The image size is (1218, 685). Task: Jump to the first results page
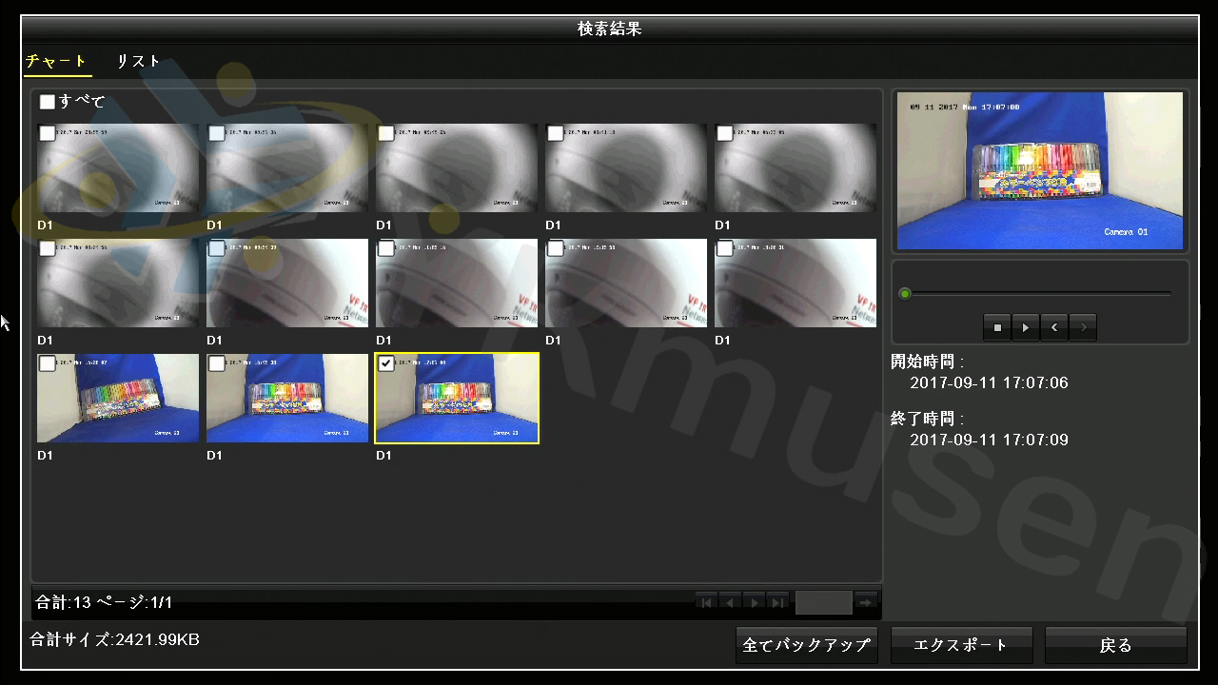click(705, 601)
